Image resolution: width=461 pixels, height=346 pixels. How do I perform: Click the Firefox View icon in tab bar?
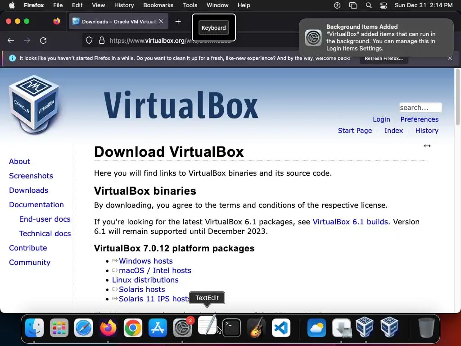57,21
